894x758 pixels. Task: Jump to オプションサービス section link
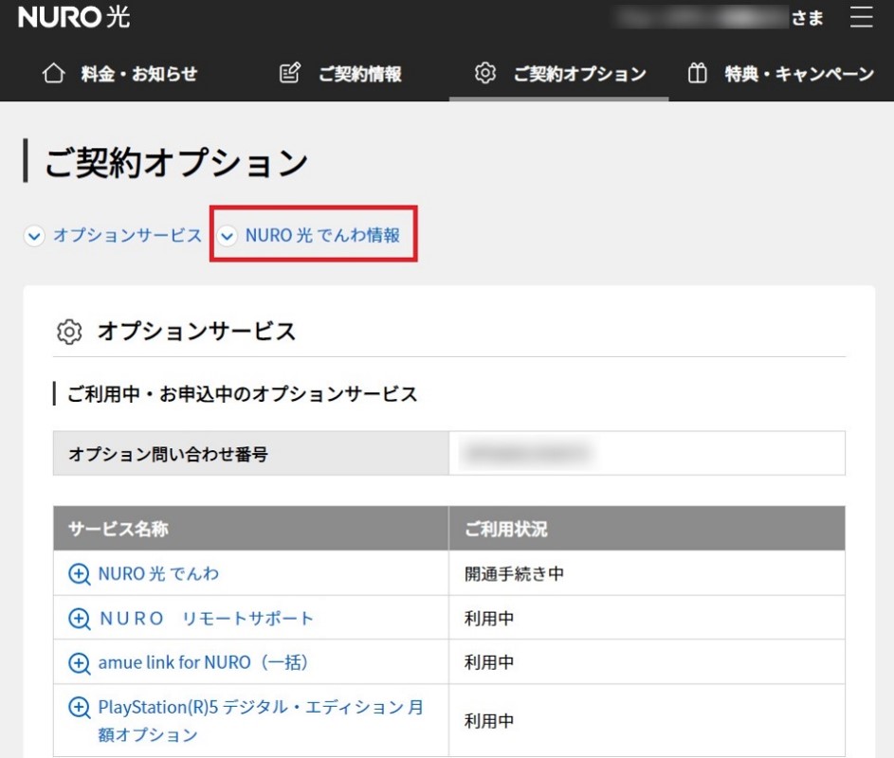click(128, 235)
